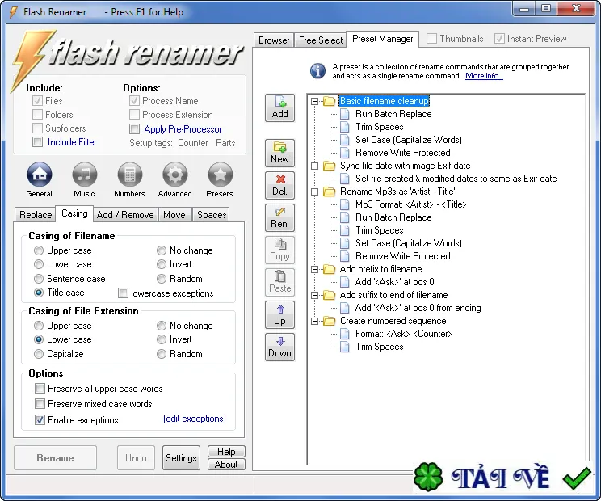Switch to the Add / Remove tab
This screenshot has height=501, width=601.
[125, 215]
